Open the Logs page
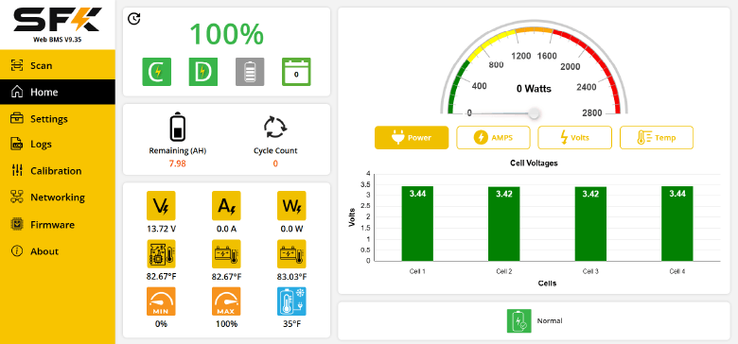738x344 pixels. pyautogui.click(x=58, y=145)
